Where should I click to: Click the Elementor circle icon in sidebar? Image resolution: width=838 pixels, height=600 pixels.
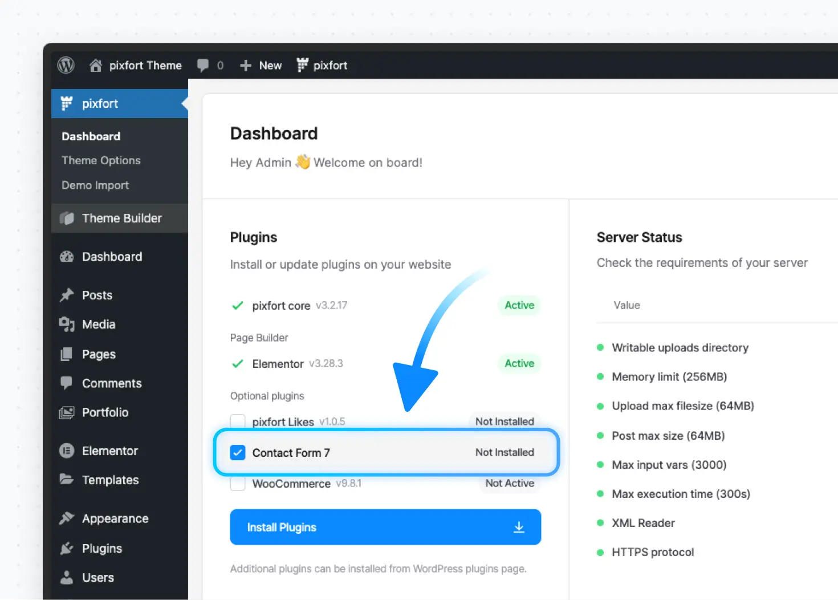(x=67, y=451)
